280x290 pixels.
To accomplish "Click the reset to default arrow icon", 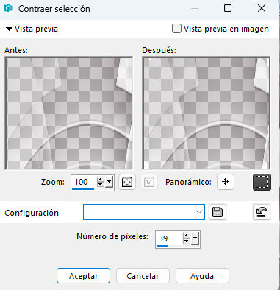I will pos(262,212).
